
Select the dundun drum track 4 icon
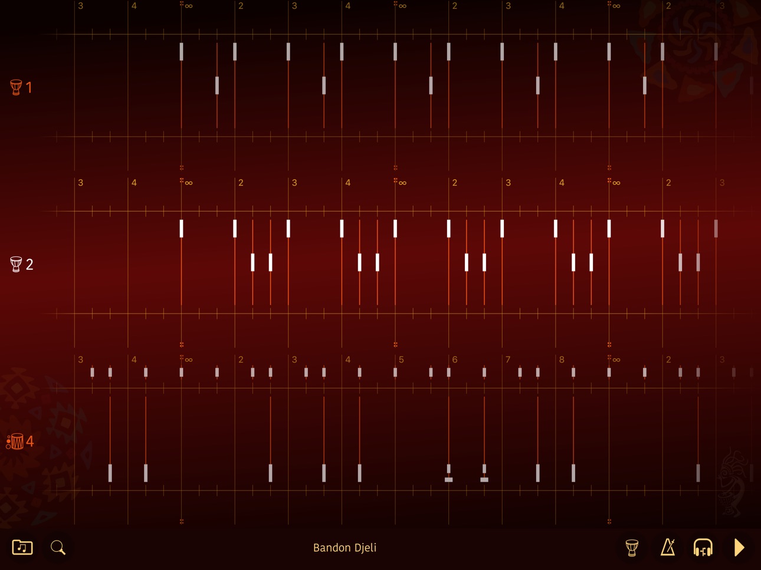click(x=20, y=441)
